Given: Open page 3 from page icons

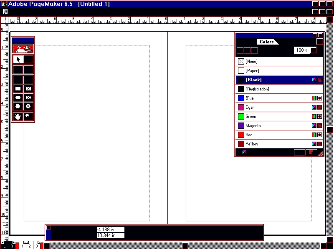Looking at the screenshot, I should click(x=36, y=246).
